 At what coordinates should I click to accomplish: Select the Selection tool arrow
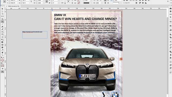[2, 9]
